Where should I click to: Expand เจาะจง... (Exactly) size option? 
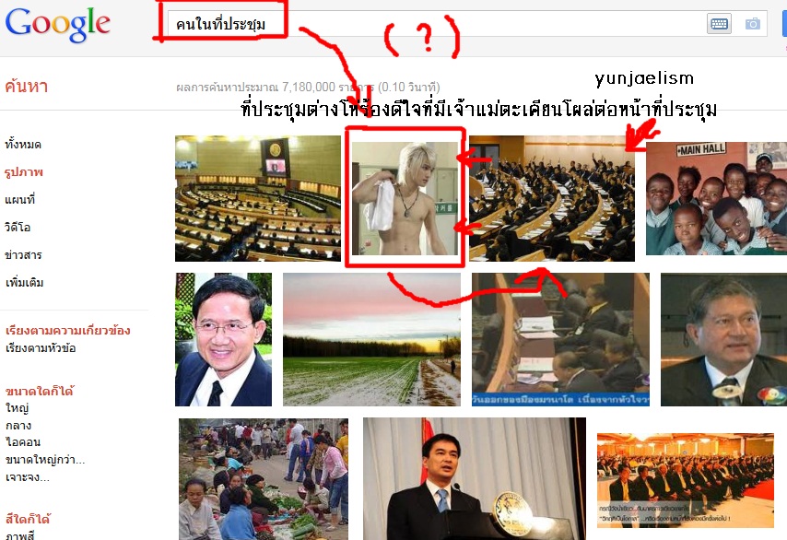click(x=28, y=477)
